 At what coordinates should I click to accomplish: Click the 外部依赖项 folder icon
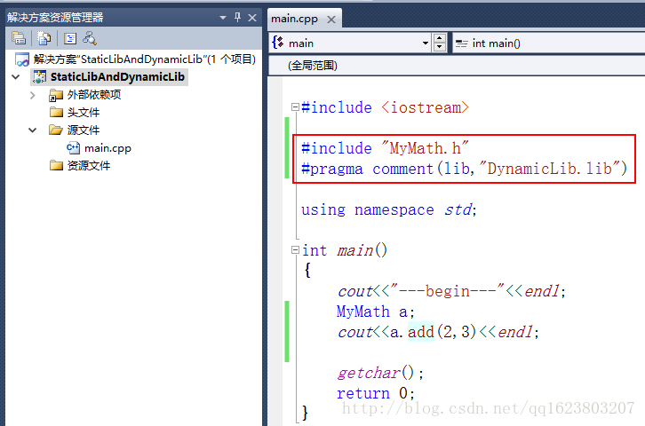click(56, 95)
